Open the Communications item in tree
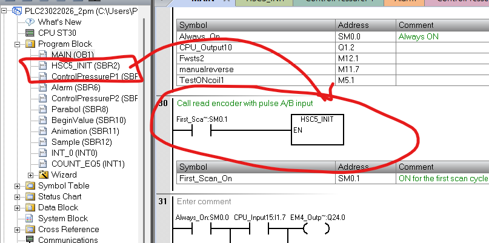Viewport: 489px width, 243px height. [x=68, y=240]
